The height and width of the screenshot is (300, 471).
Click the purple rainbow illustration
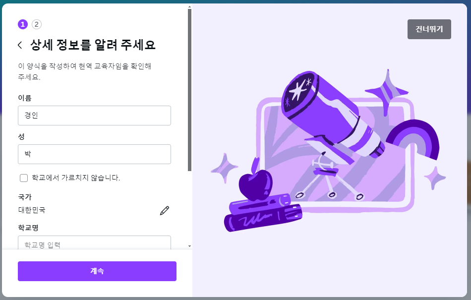coord(413,140)
